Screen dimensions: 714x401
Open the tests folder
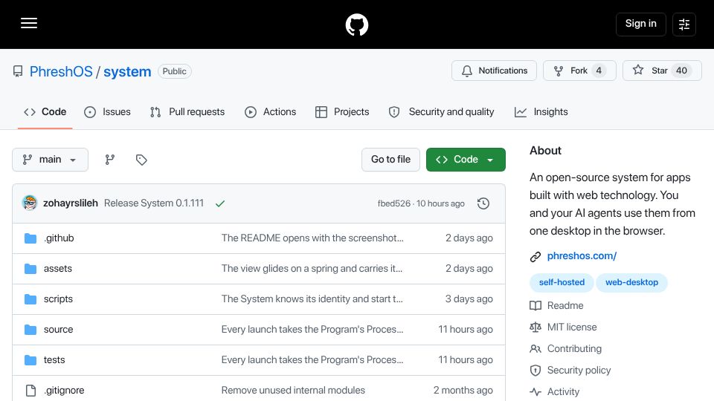pos(54,360)
